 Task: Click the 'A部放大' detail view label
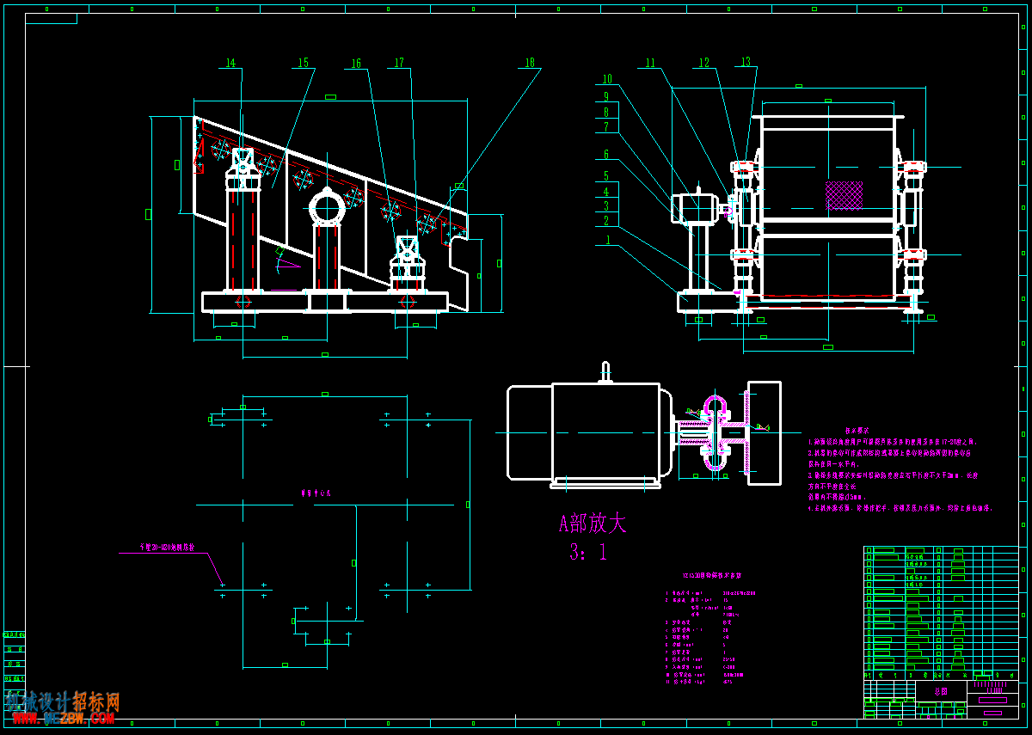(593, 524)
